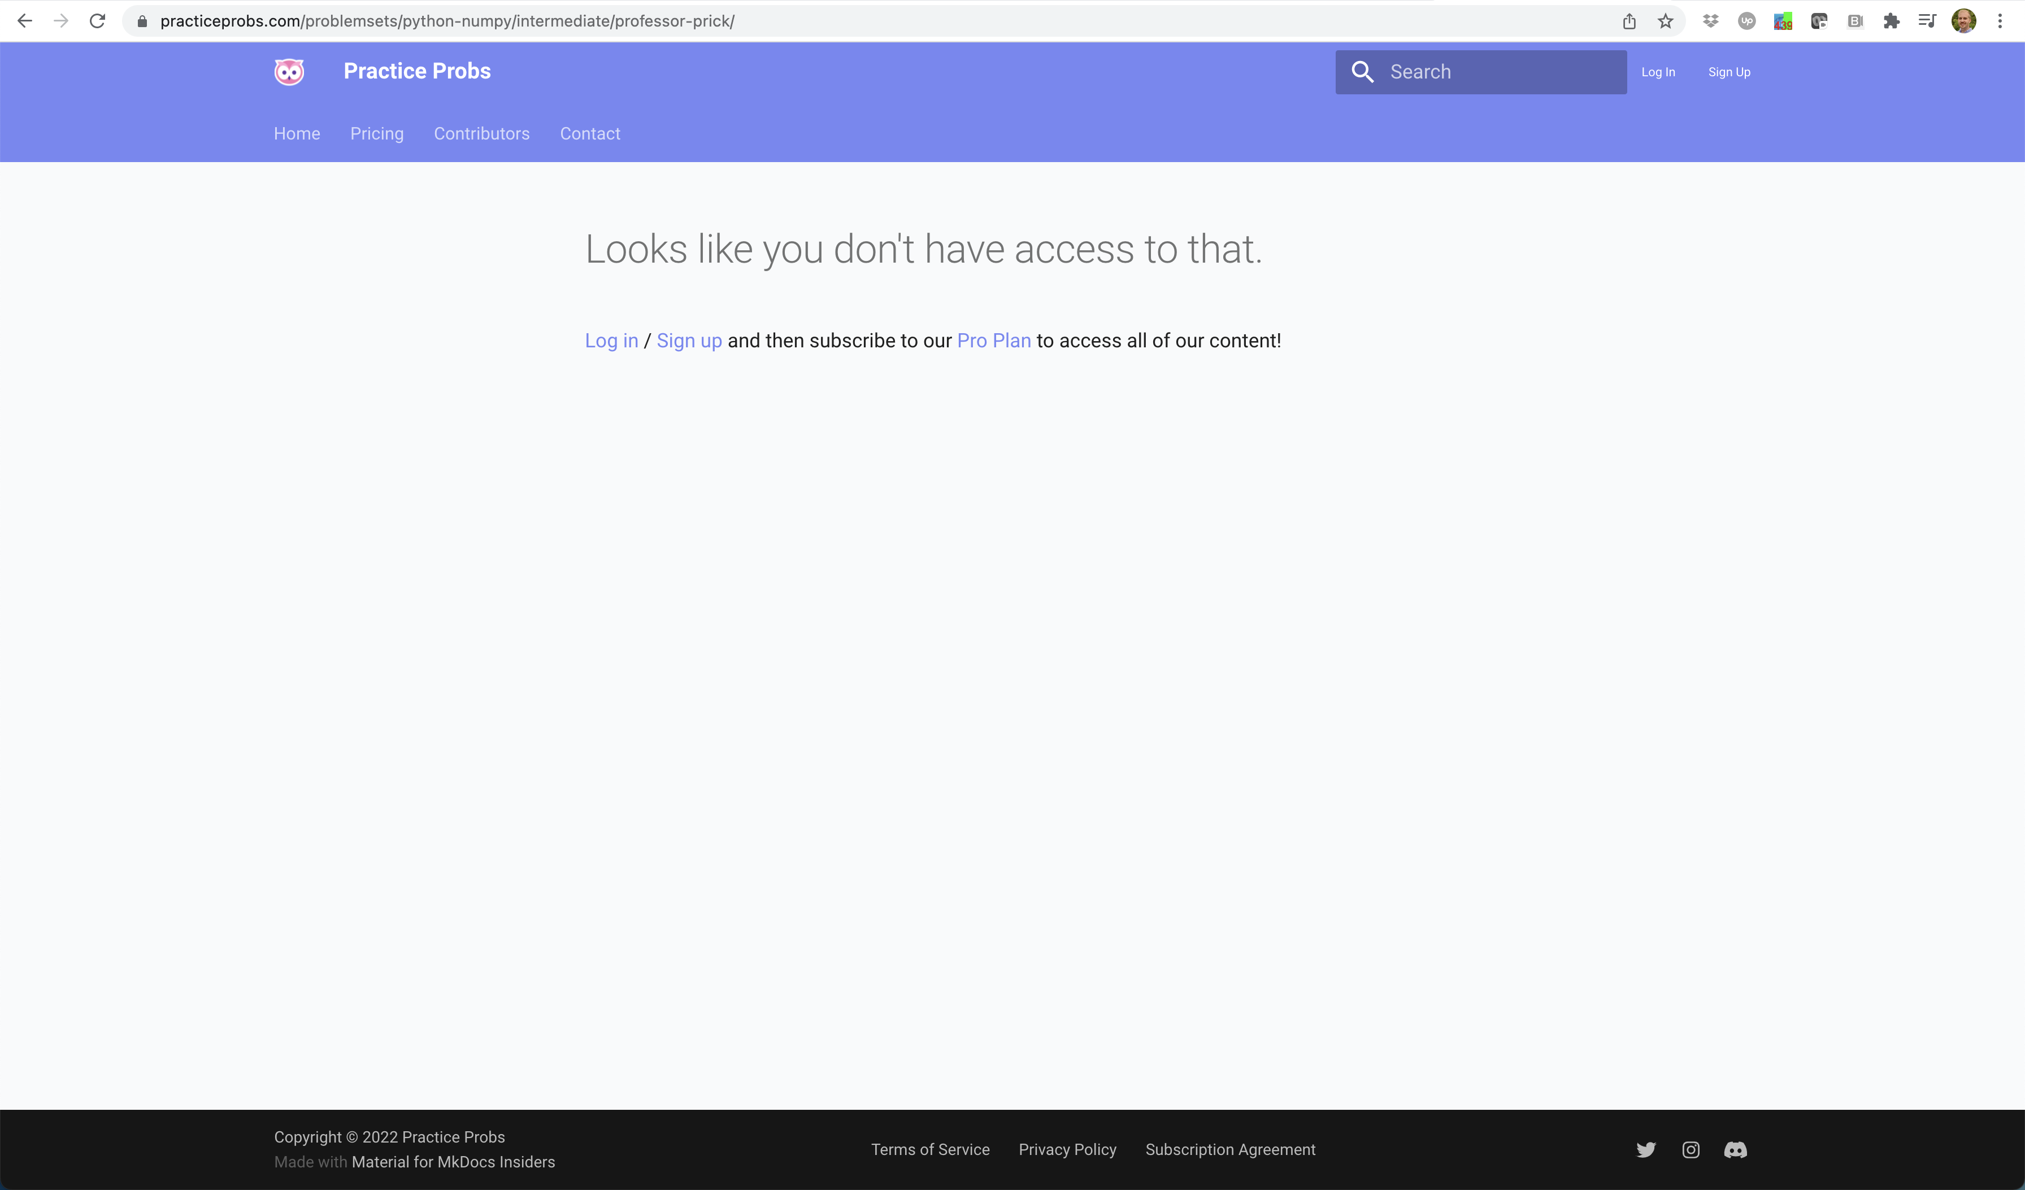This screenshot has width=2025, height=1190.
Task: Click the lock icon in address bar
Action: (142, 21)
